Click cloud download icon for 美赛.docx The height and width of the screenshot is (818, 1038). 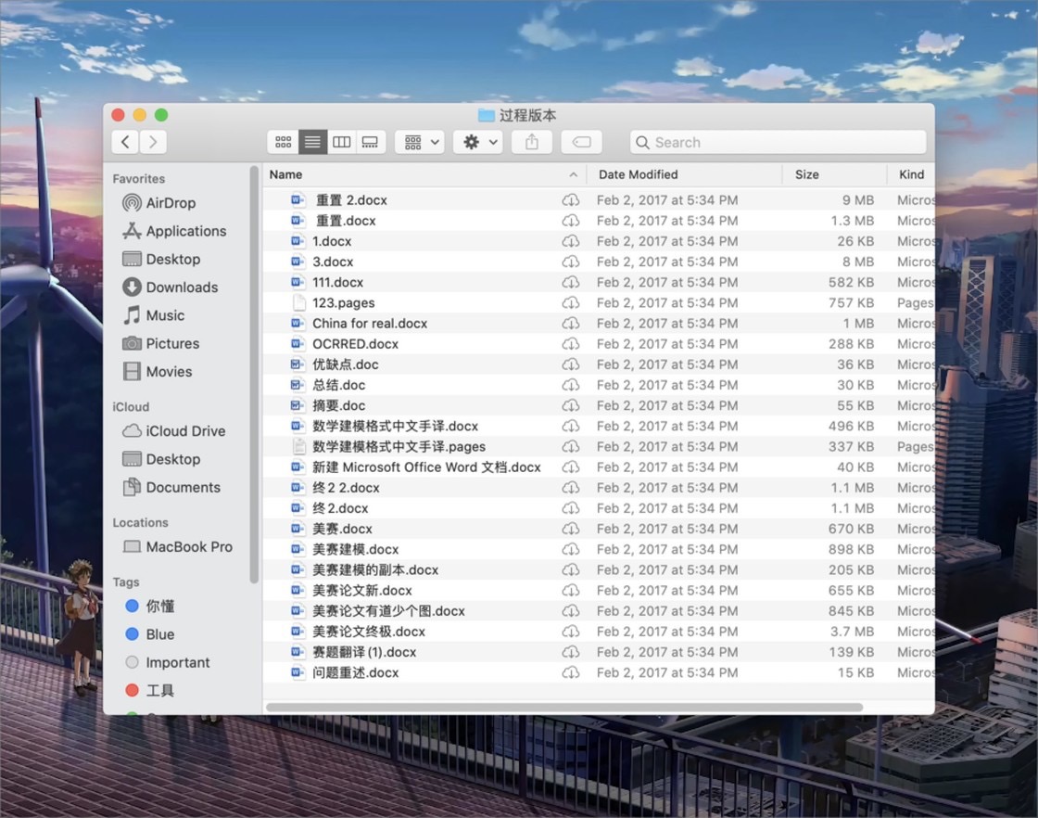571,529
